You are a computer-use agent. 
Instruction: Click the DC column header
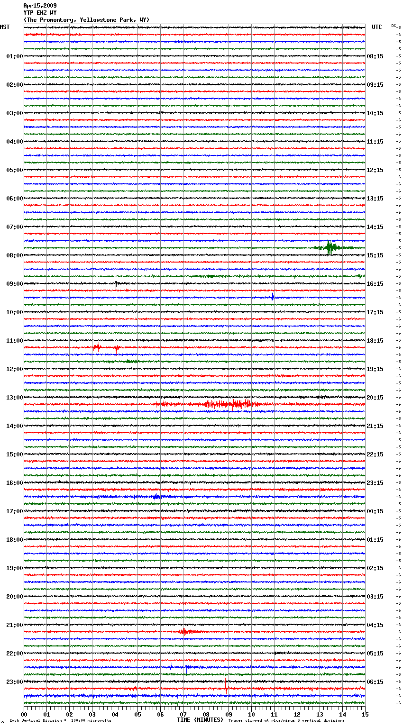(394, 26)
